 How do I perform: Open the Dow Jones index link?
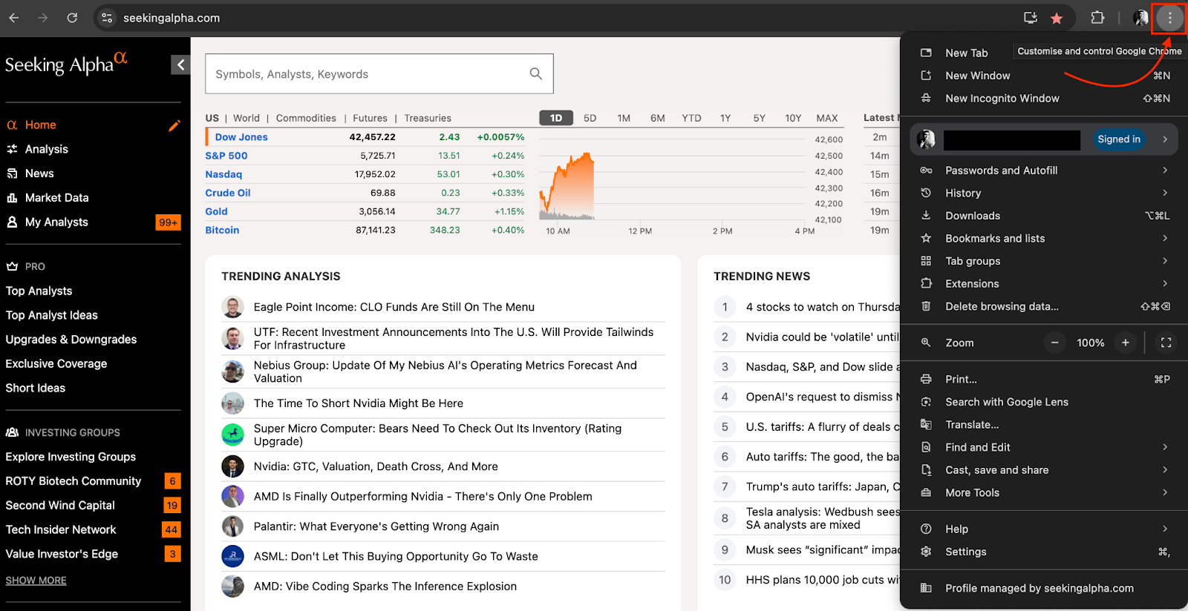(x=241, y=137)
